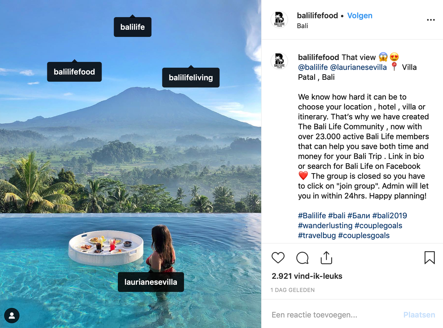Focus the 'Een reactie toevoegen...' comment field
This screenshot has height=328, width=443.
332,315
